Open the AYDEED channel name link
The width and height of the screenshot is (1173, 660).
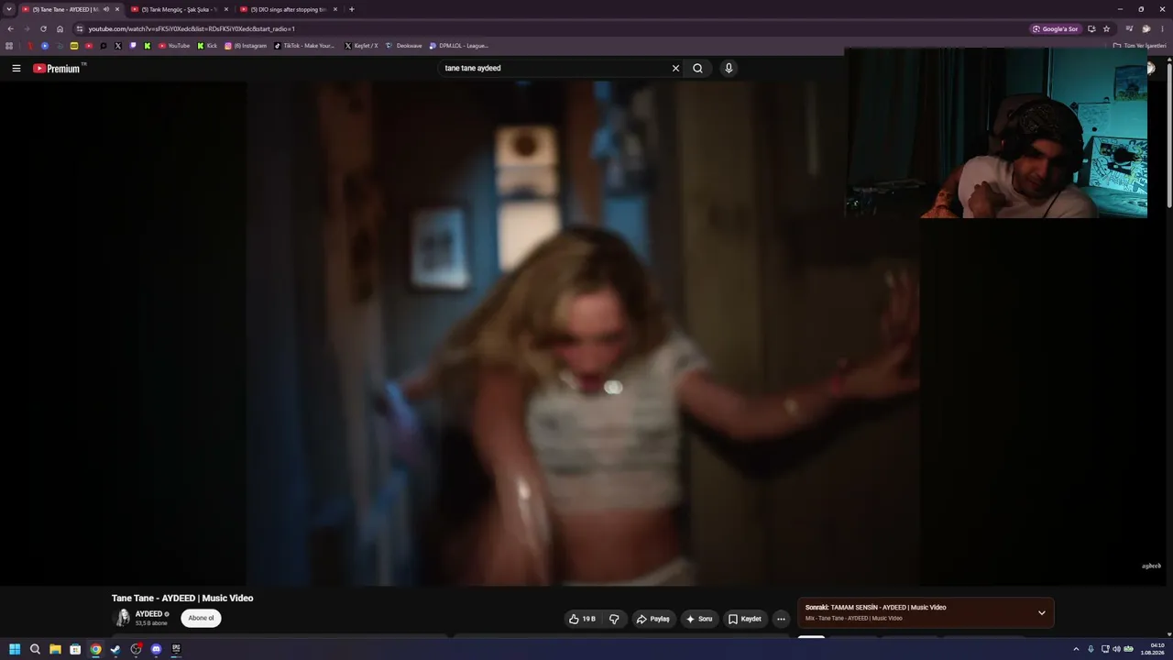[x=148, y=614]
